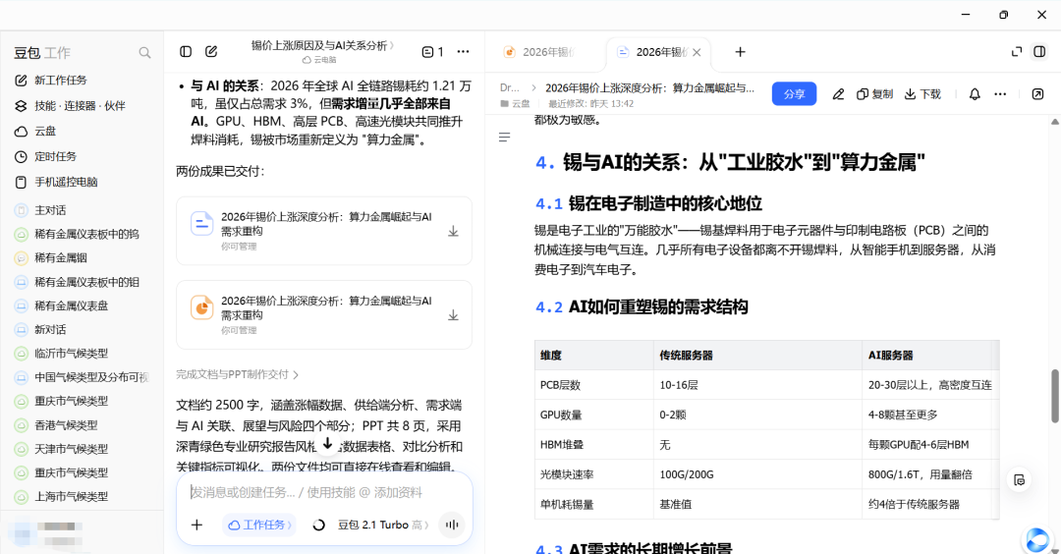Click the document vertical scrollbar thumb
The height and width of the screenshot is (554, 1061).
click(1054, 397)
